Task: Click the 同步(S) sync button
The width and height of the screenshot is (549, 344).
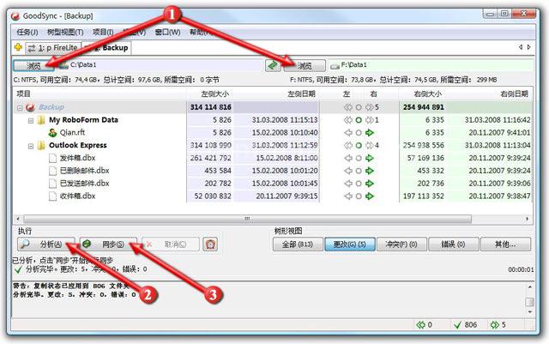Action: (108, 244)
